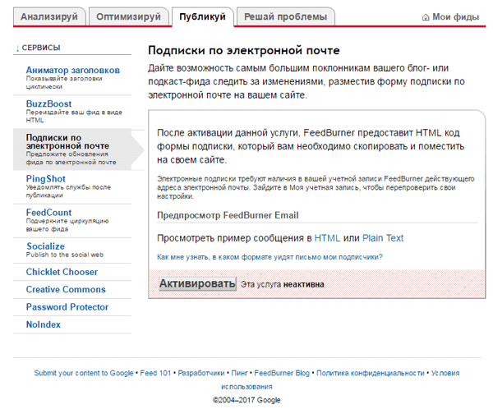Select BuzzBoost in the sidebar
This screenshot has width=493, height=409.
click(48, 104)
